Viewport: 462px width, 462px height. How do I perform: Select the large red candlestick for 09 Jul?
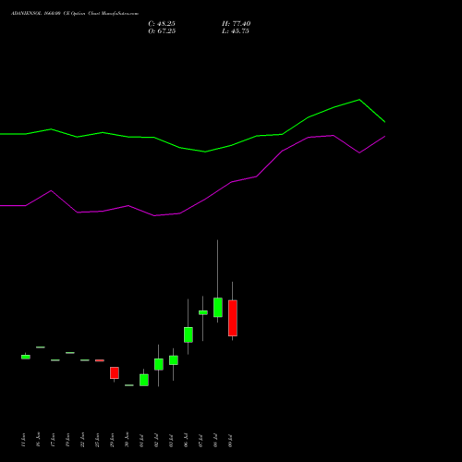233,318
